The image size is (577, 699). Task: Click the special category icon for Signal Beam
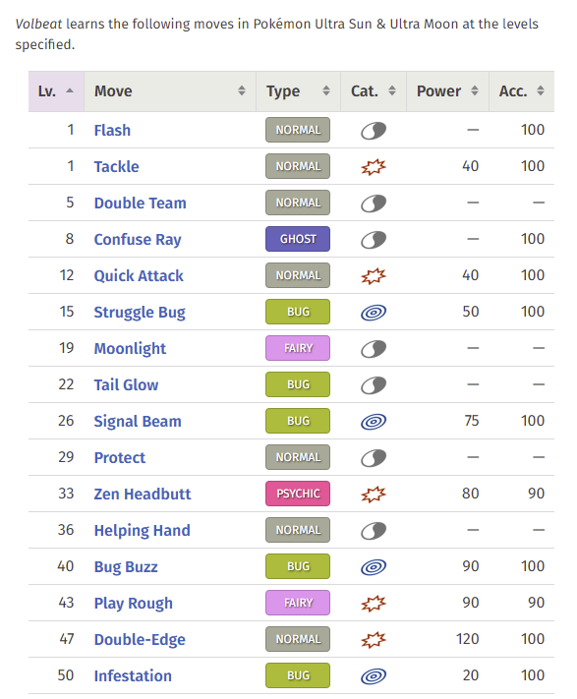[374, 422]
